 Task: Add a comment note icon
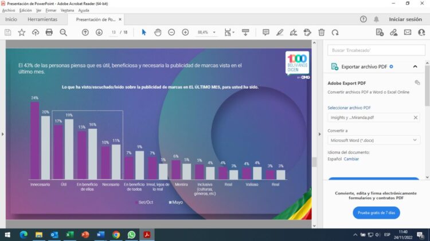[265, 32]
